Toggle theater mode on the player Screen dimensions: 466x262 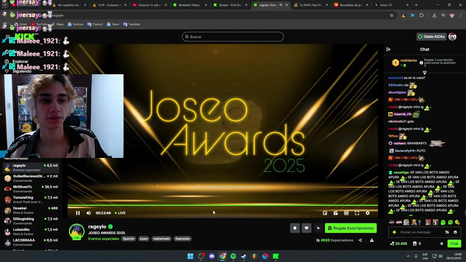pyautogui.click(x=346, y=213)
